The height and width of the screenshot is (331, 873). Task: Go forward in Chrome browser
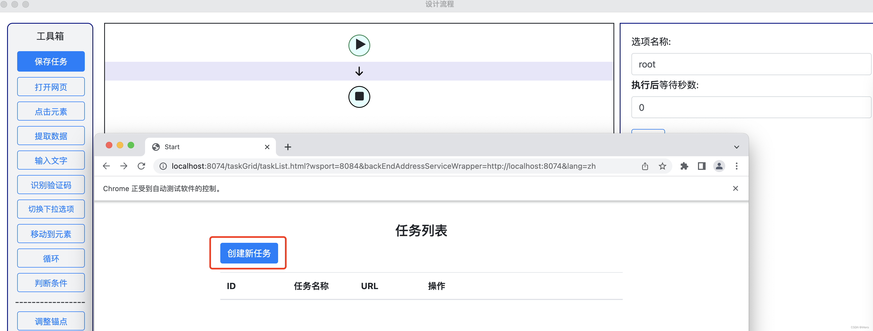pos(124,166)
